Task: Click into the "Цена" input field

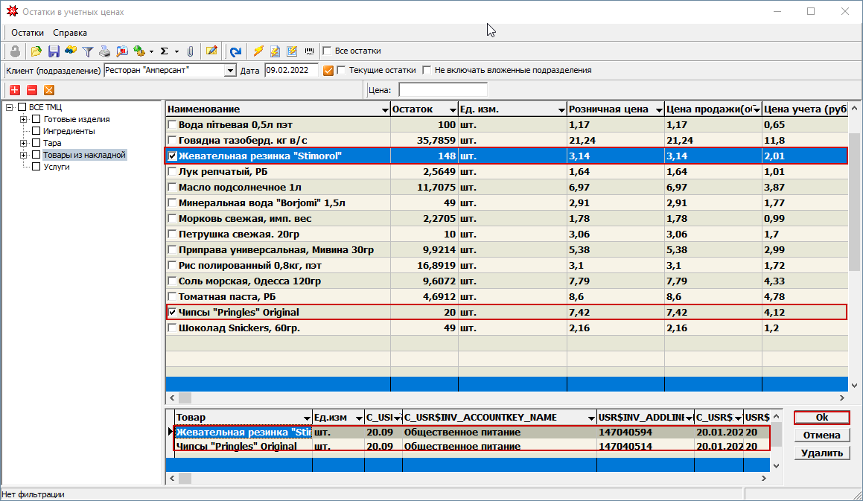Action: (443, 90)
